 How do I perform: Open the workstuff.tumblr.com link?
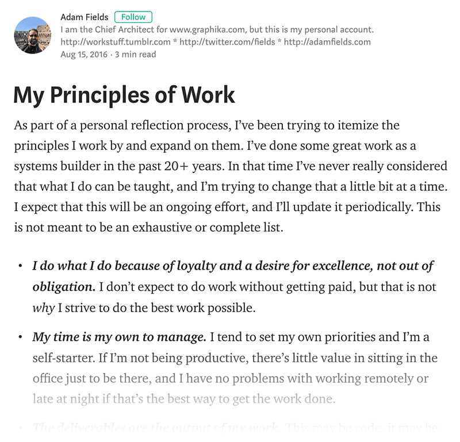[x=116, y=42]
